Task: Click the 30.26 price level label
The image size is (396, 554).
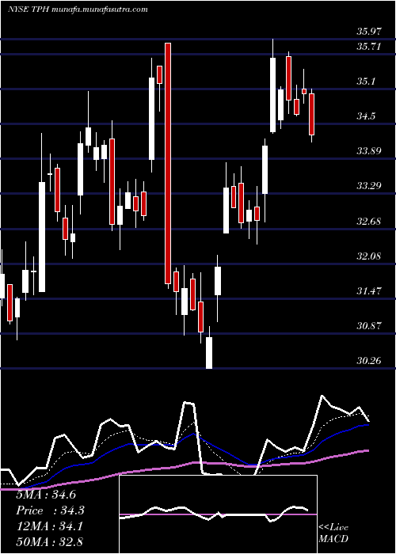Action: point(369,361)
